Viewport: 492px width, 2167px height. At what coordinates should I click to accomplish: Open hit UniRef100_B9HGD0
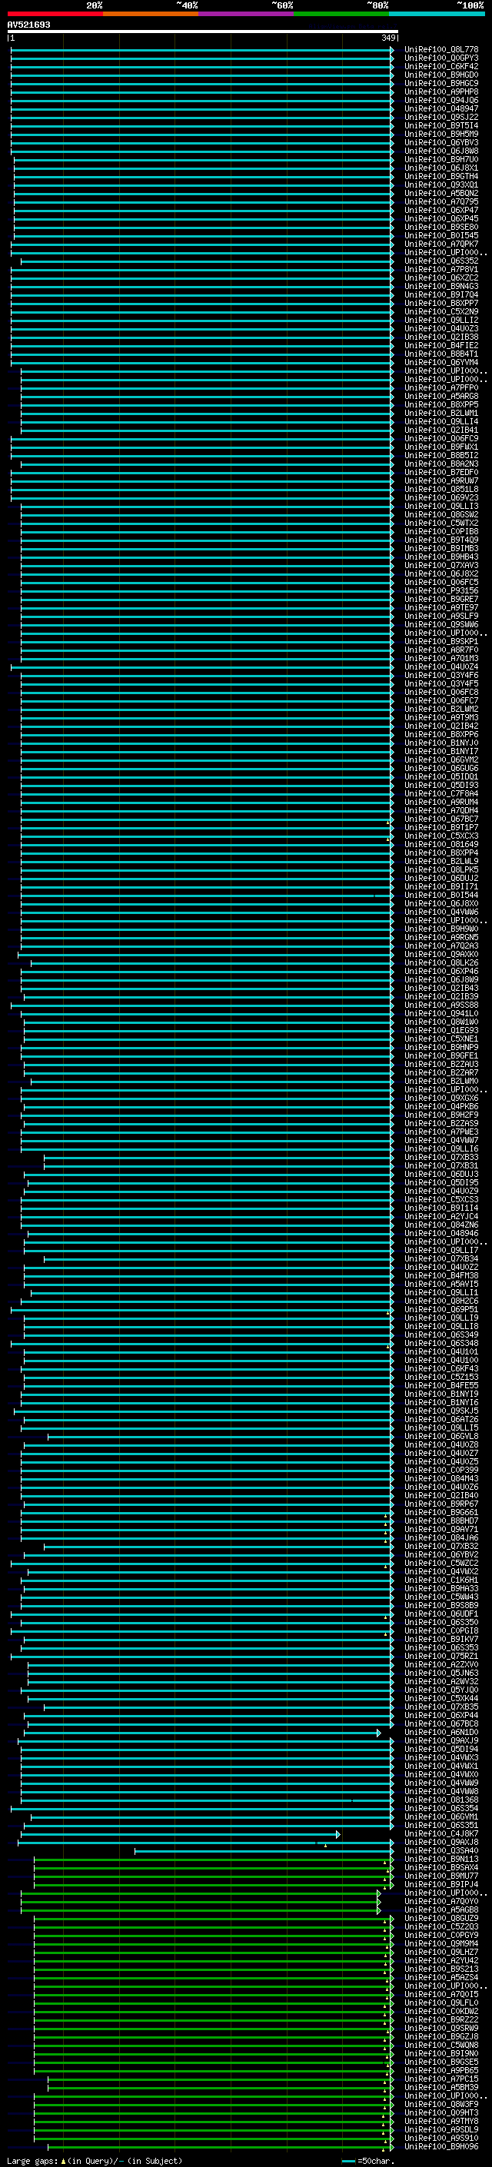click(441, 75)
